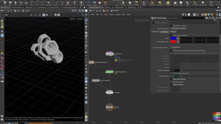
Task: Open network editor Add menu
Action: [x=93, y=14]
